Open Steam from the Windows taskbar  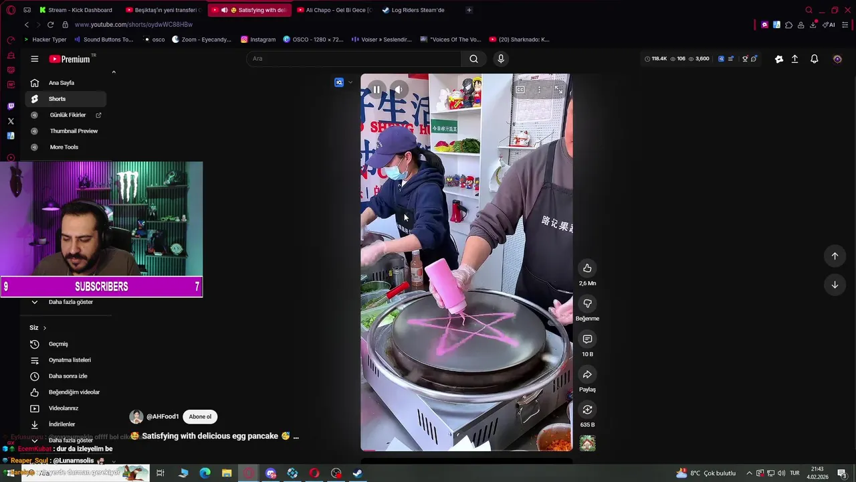click(358, 473)
